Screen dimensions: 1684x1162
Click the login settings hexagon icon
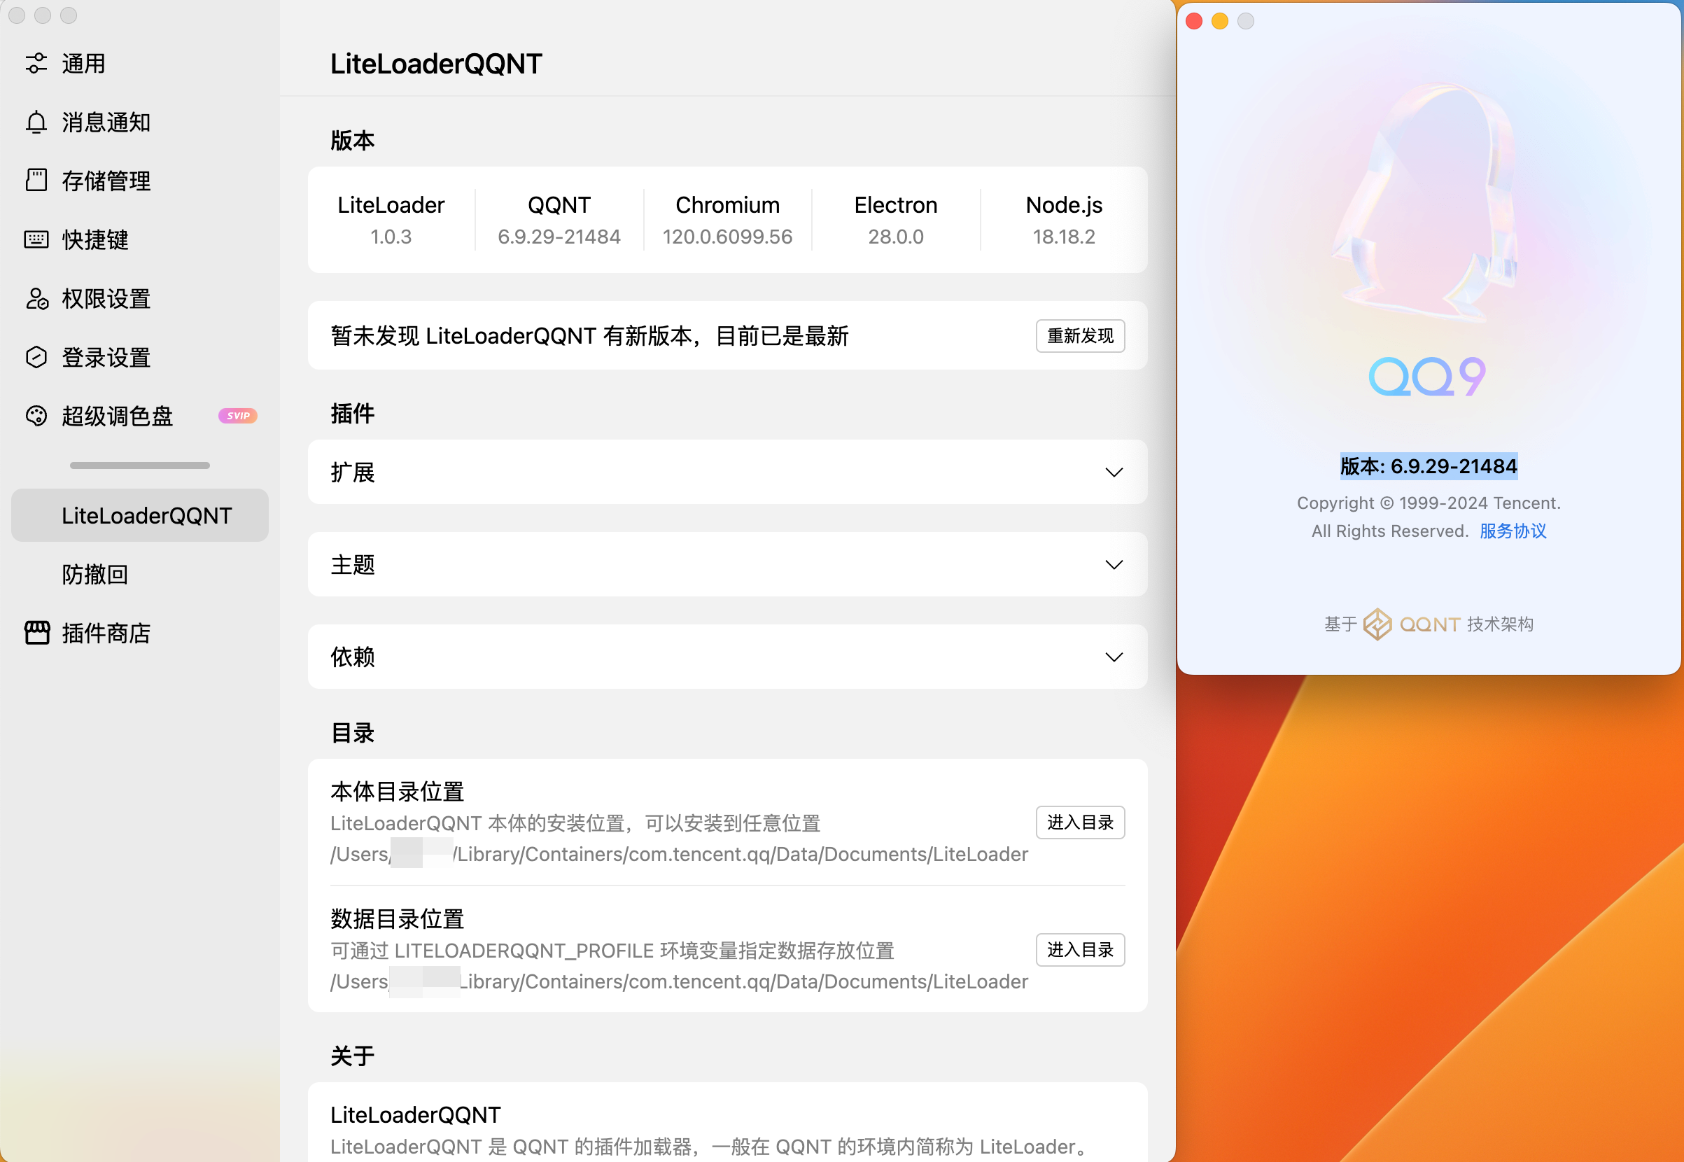pos(36,358)
